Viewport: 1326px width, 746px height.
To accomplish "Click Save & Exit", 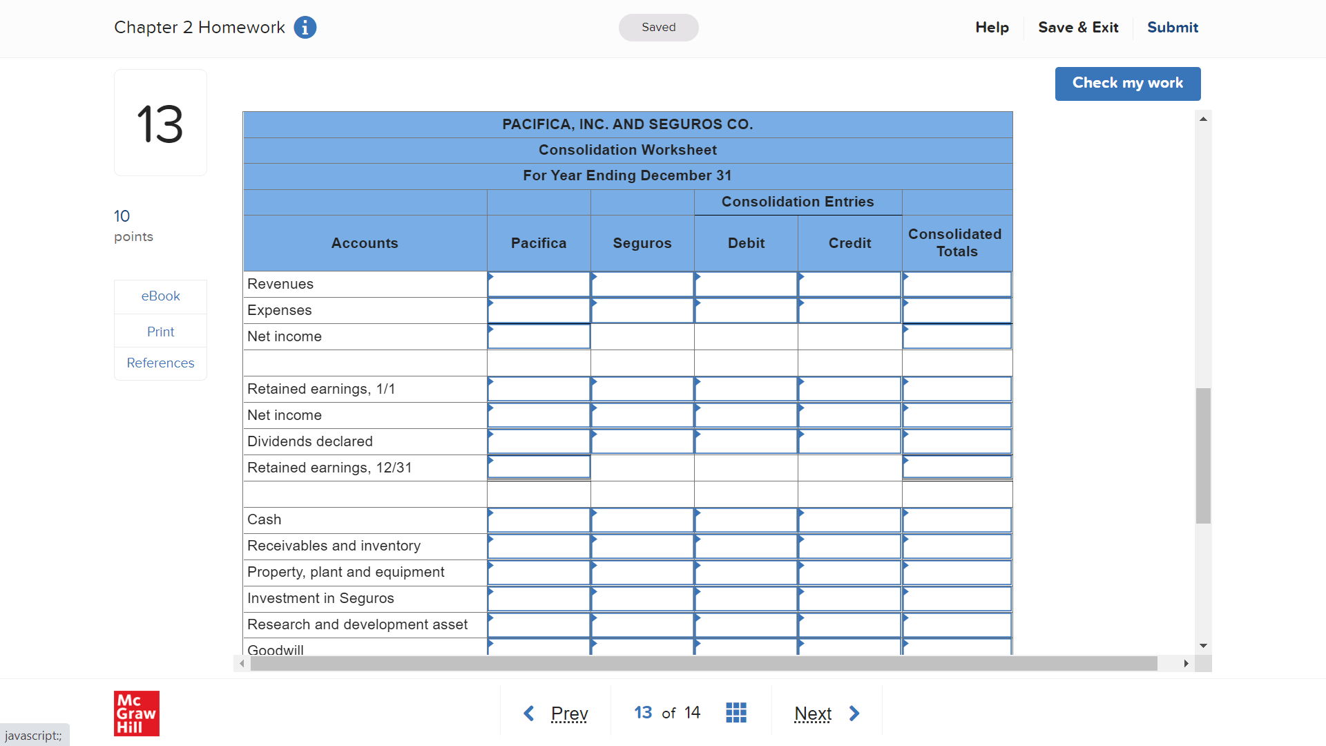I will click(x=1078, y=28).
